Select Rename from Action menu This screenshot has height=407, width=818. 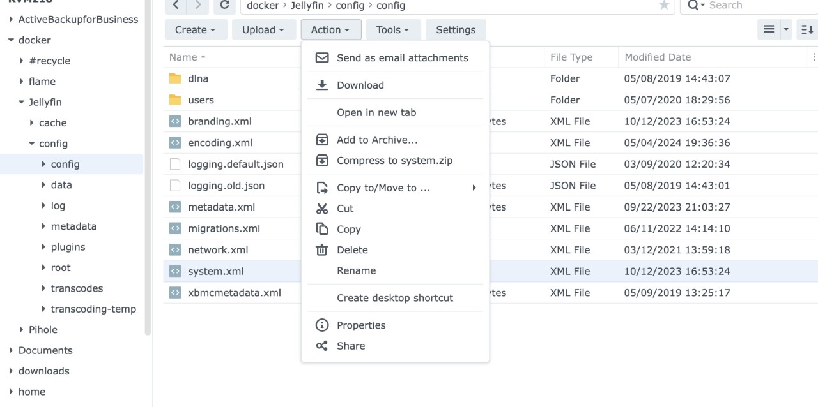(356, 270)
